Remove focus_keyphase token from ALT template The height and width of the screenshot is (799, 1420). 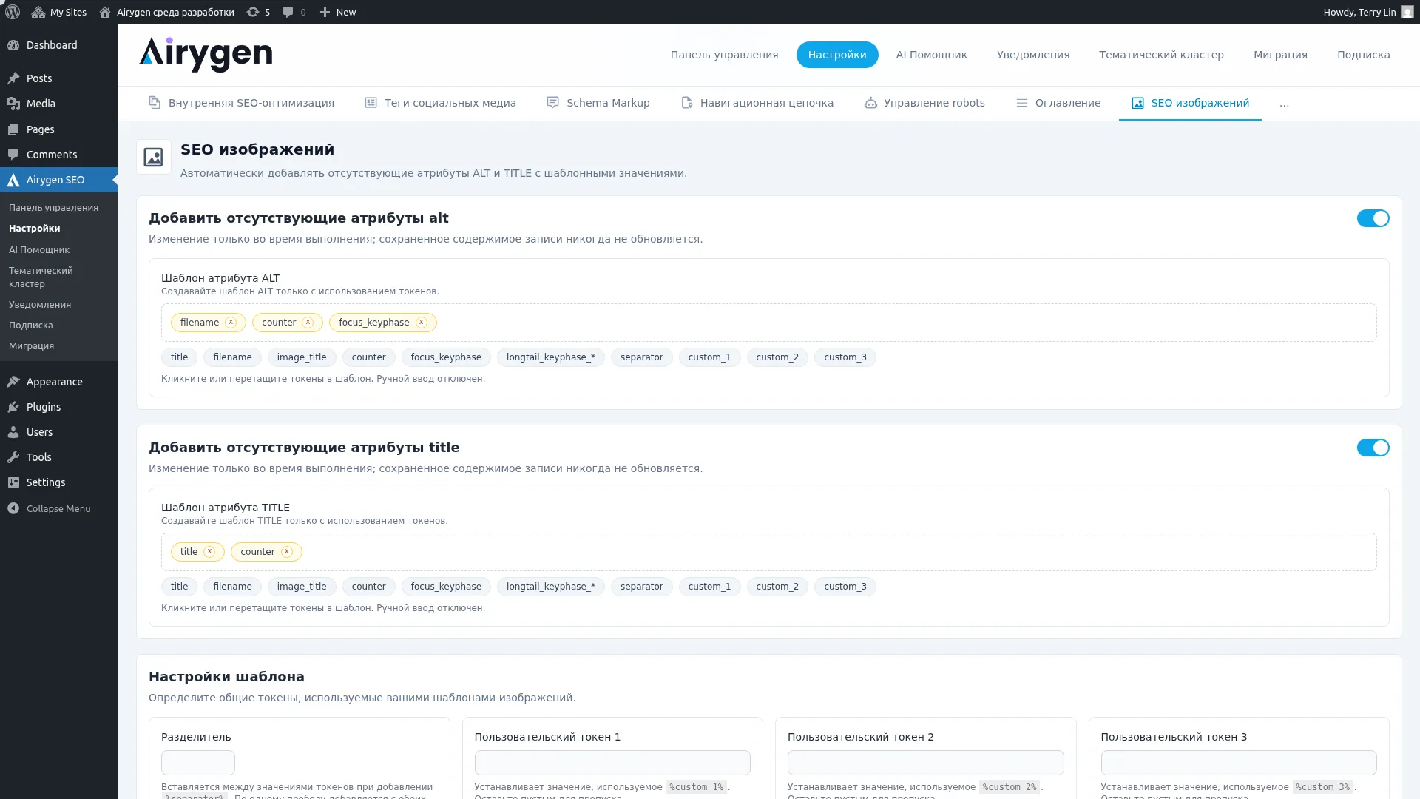pyautogui.click(x=422, y=323)
